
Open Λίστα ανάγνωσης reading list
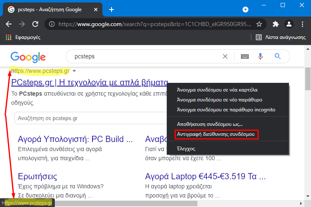pos(281,37)
